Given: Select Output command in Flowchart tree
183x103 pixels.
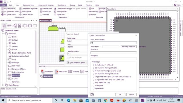Looking at the screenshot, I should (x=13, y=40).
